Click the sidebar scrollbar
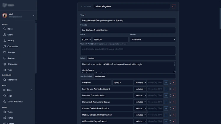Screen dimensions: 221x124 click(36, 48)
